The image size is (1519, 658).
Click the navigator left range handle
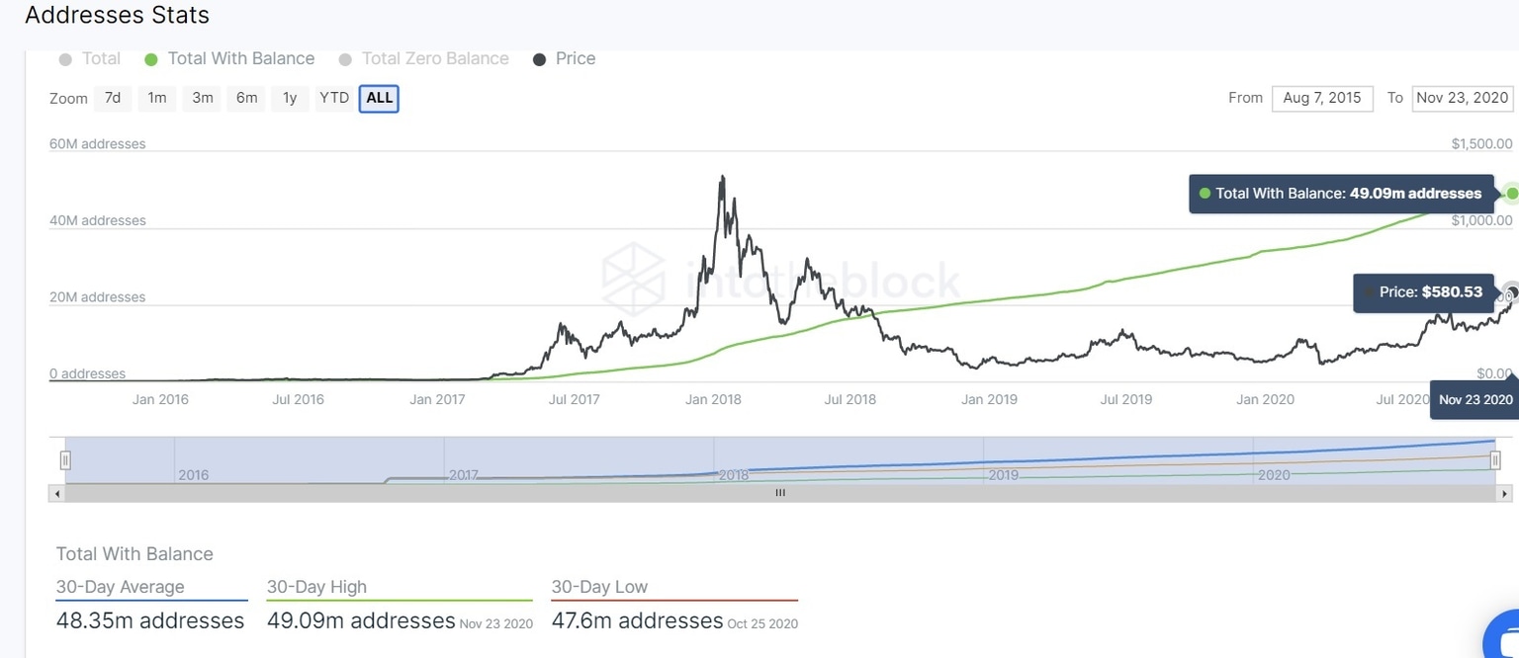click(65, 459)
